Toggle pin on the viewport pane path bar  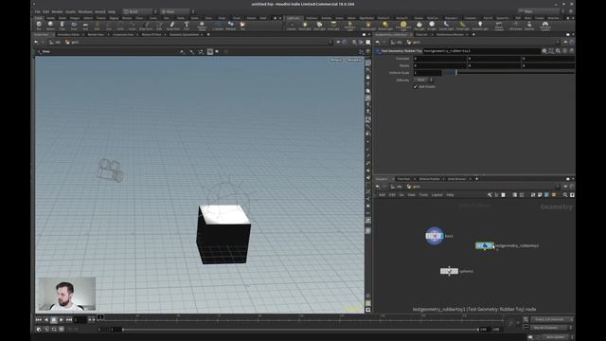338,42
